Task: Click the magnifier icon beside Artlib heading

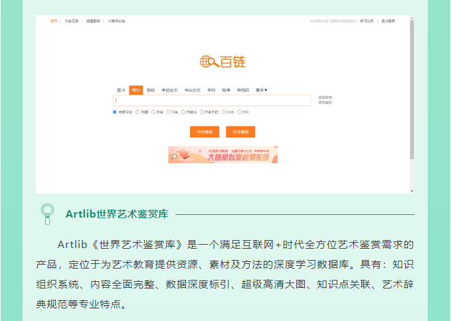Action: point(47,214)
